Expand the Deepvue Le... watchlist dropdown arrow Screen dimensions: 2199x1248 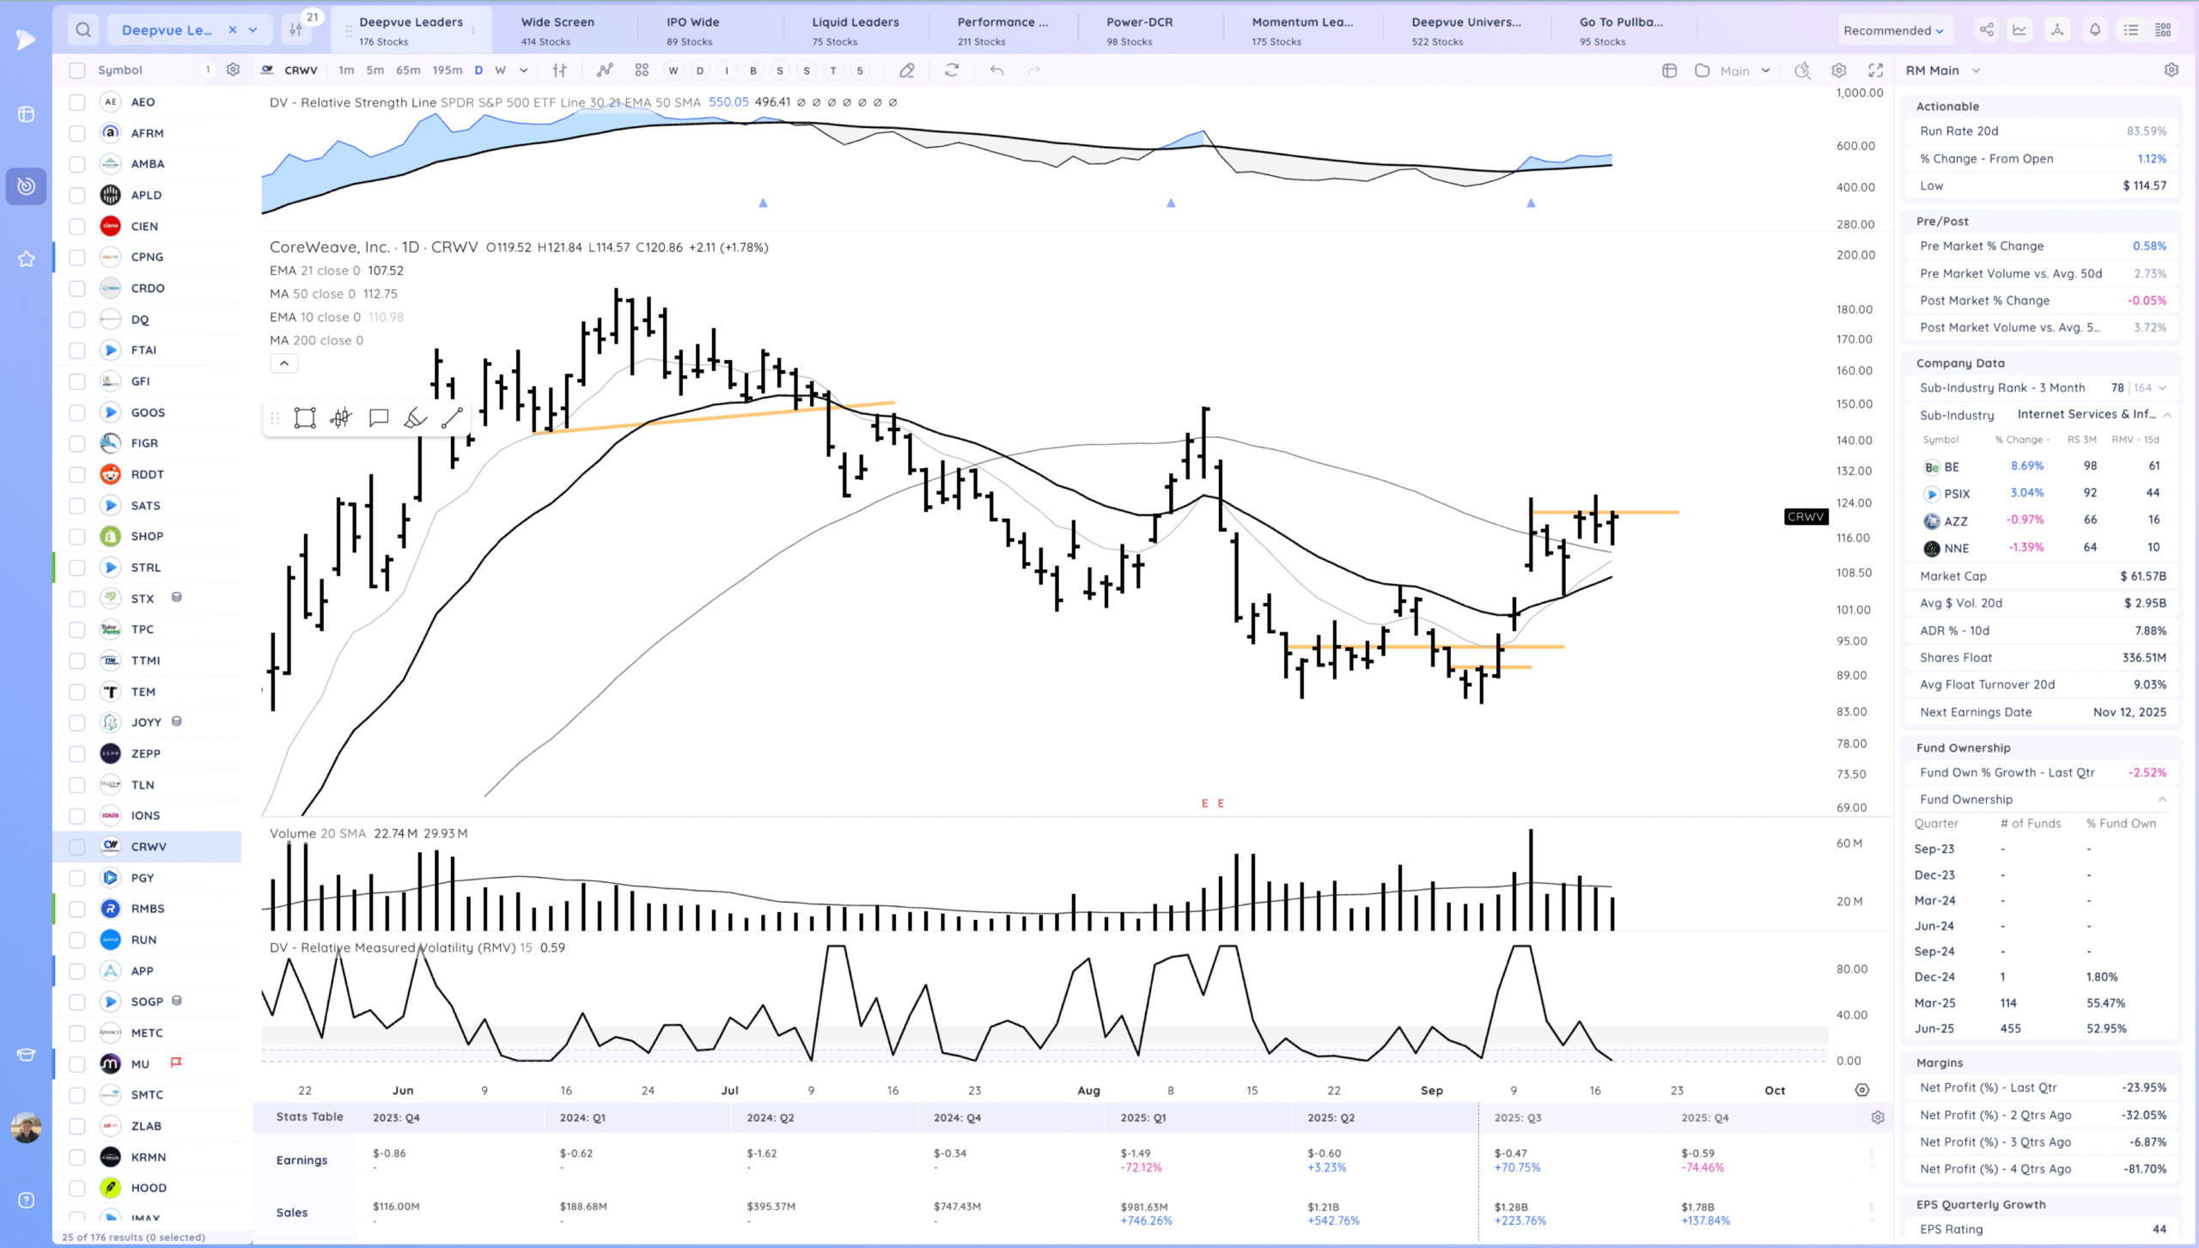(253, 30)
